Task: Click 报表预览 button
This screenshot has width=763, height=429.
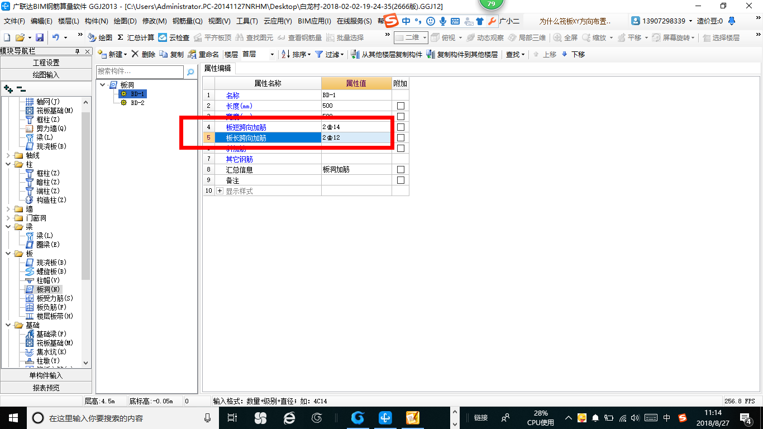Action: 46,387
